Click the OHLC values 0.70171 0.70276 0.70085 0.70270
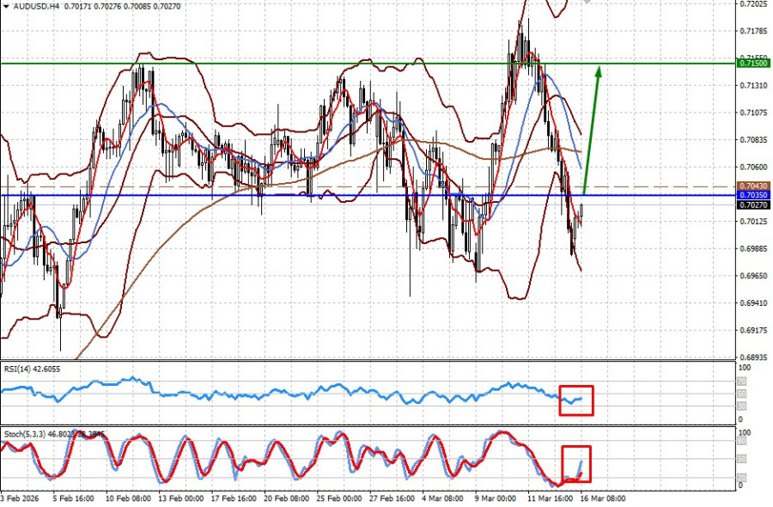 click(122, 6)
